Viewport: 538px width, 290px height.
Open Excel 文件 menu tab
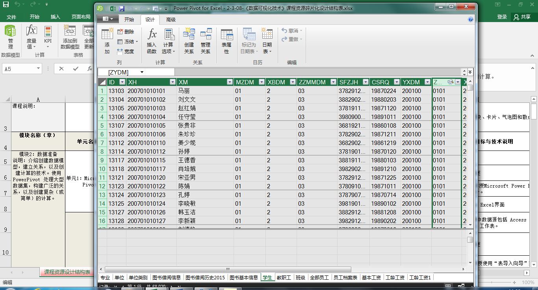point(11,17)
